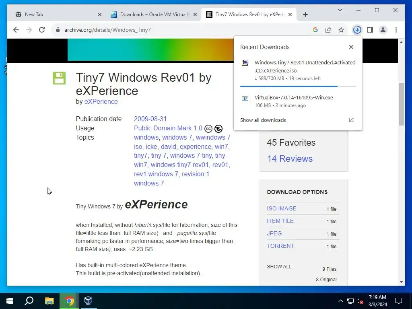Open the Public Domain Mark 1.0 link

point(168,128)
